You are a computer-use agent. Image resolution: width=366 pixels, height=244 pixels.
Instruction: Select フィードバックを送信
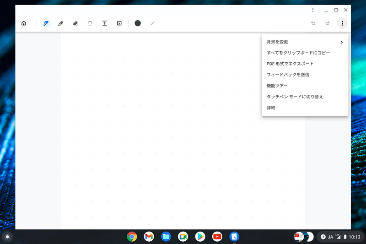[305, 75]
